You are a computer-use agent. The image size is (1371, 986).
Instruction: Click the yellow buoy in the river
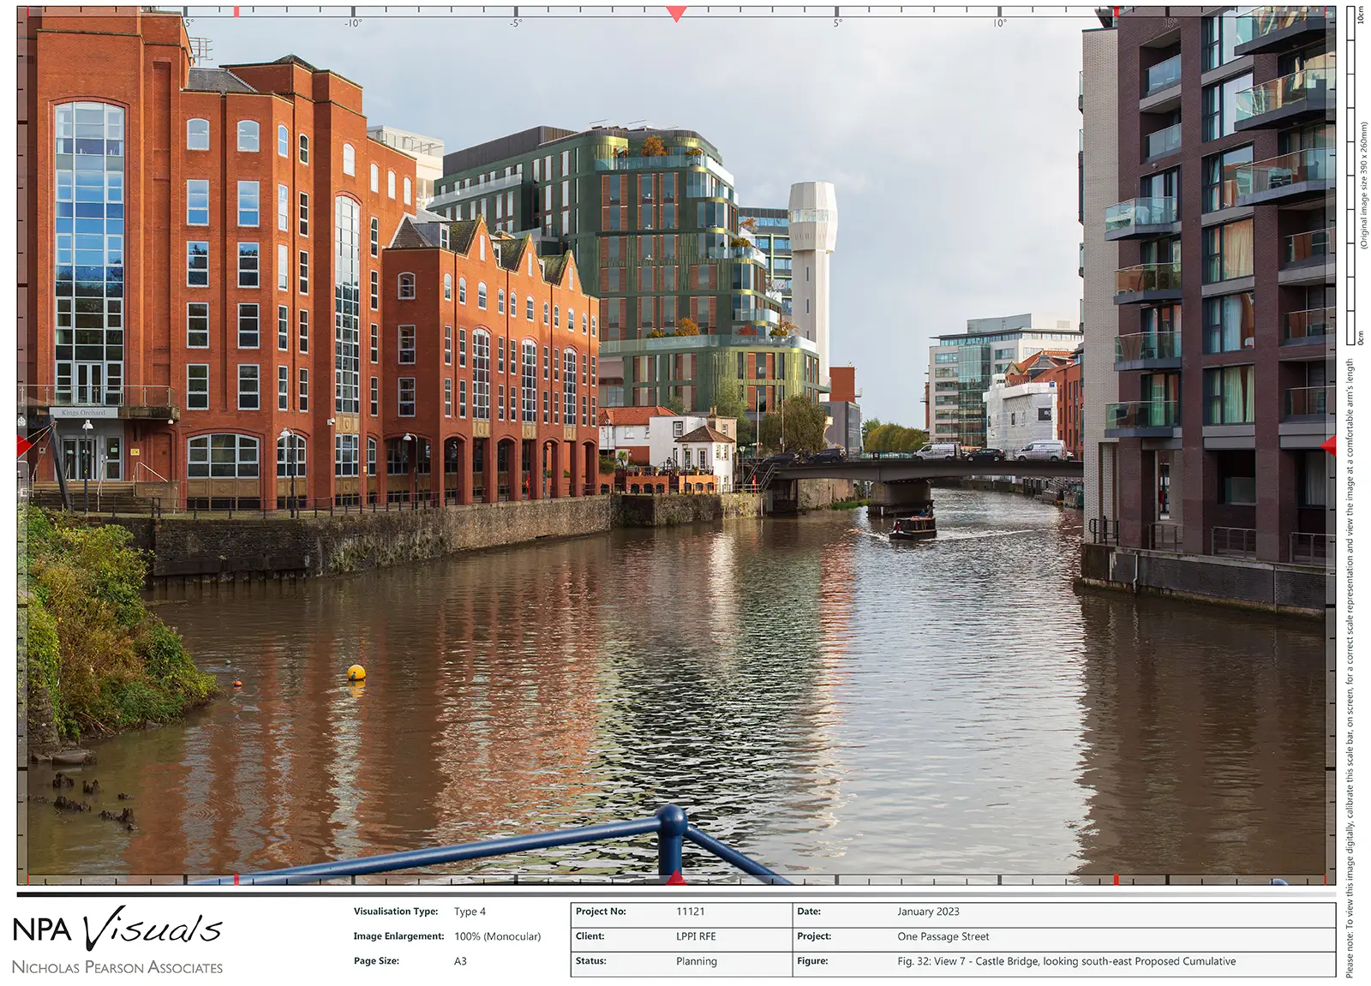pos(356,672)
